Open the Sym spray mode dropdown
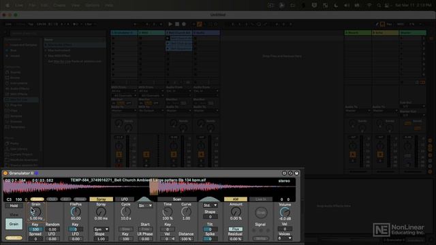436x245 pixels. [x=102, y=229]
